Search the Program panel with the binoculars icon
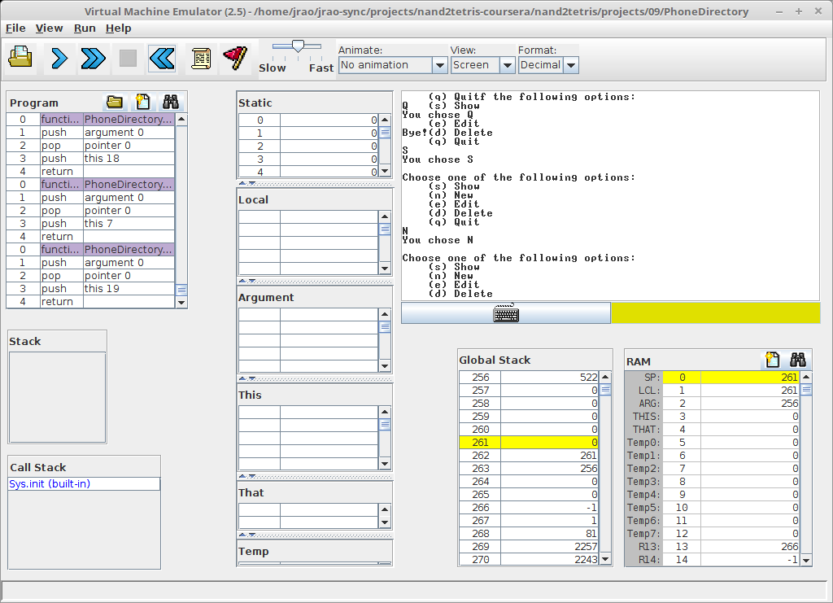Image resolution: width=833 pixels, height=603 pixels. click(170, 103)
